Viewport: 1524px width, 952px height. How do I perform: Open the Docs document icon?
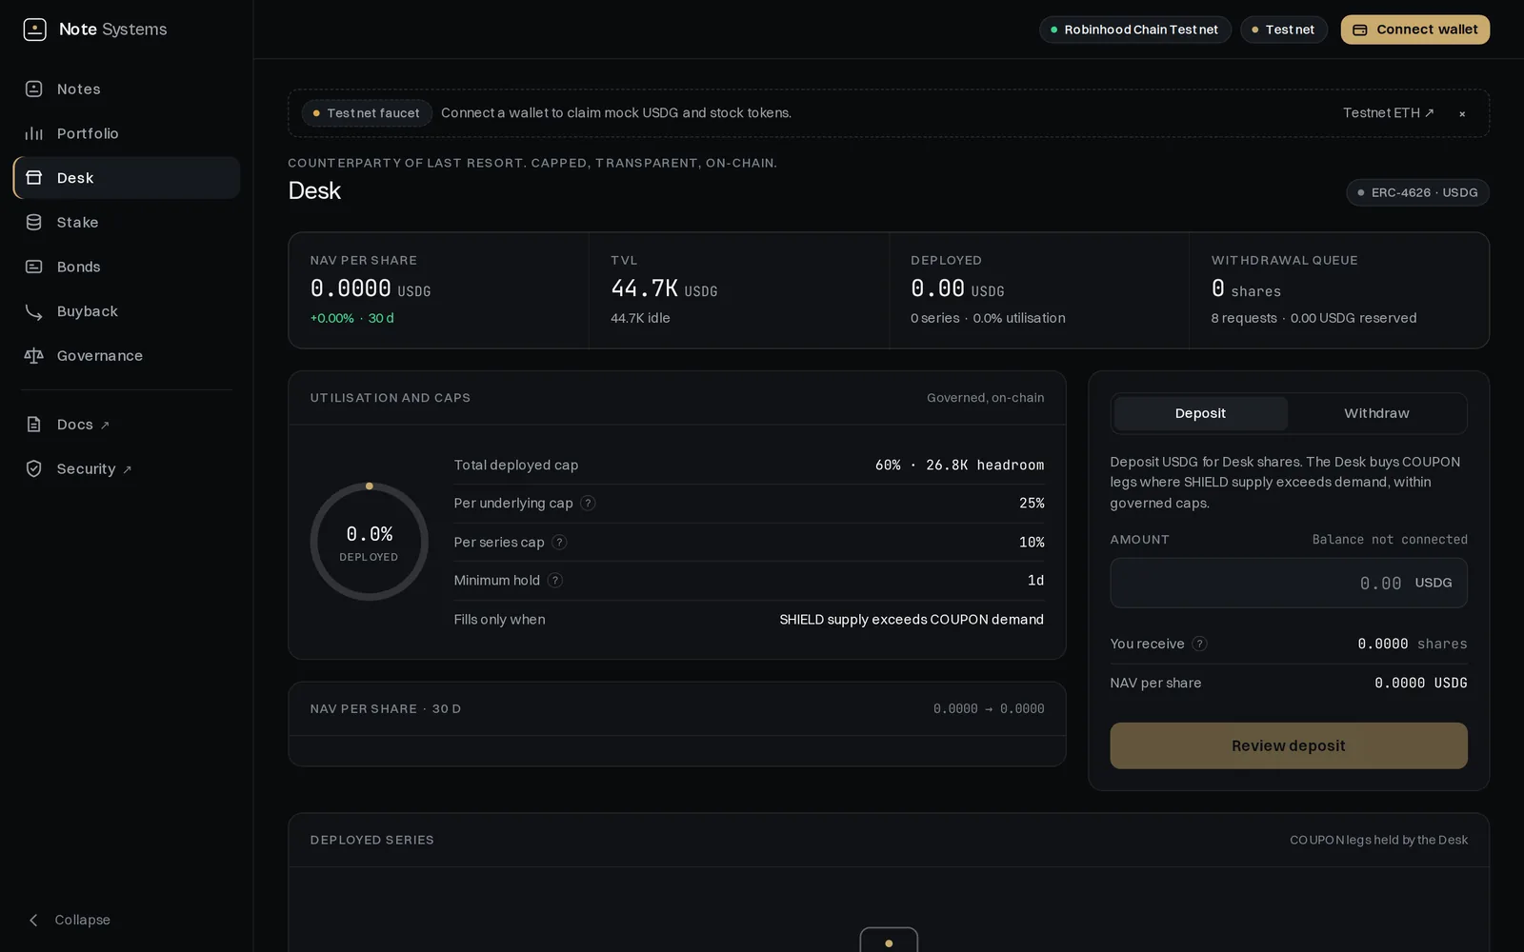[x=34, y=425]
